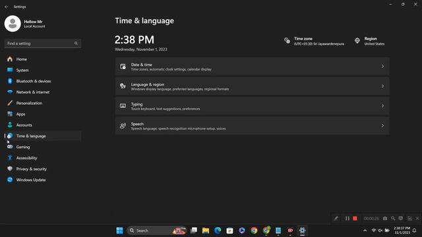Expand the Date & time chevron
Image resolution: width=422 pixels, height=237 pixels.
[x=382, y=66]
